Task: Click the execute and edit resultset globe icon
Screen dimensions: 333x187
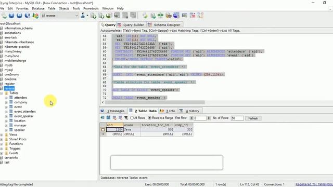Action: click(x=27, y=15)
